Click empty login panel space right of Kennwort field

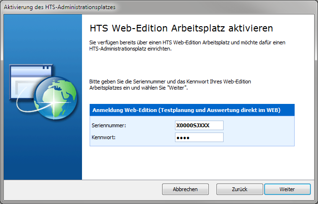257,137
